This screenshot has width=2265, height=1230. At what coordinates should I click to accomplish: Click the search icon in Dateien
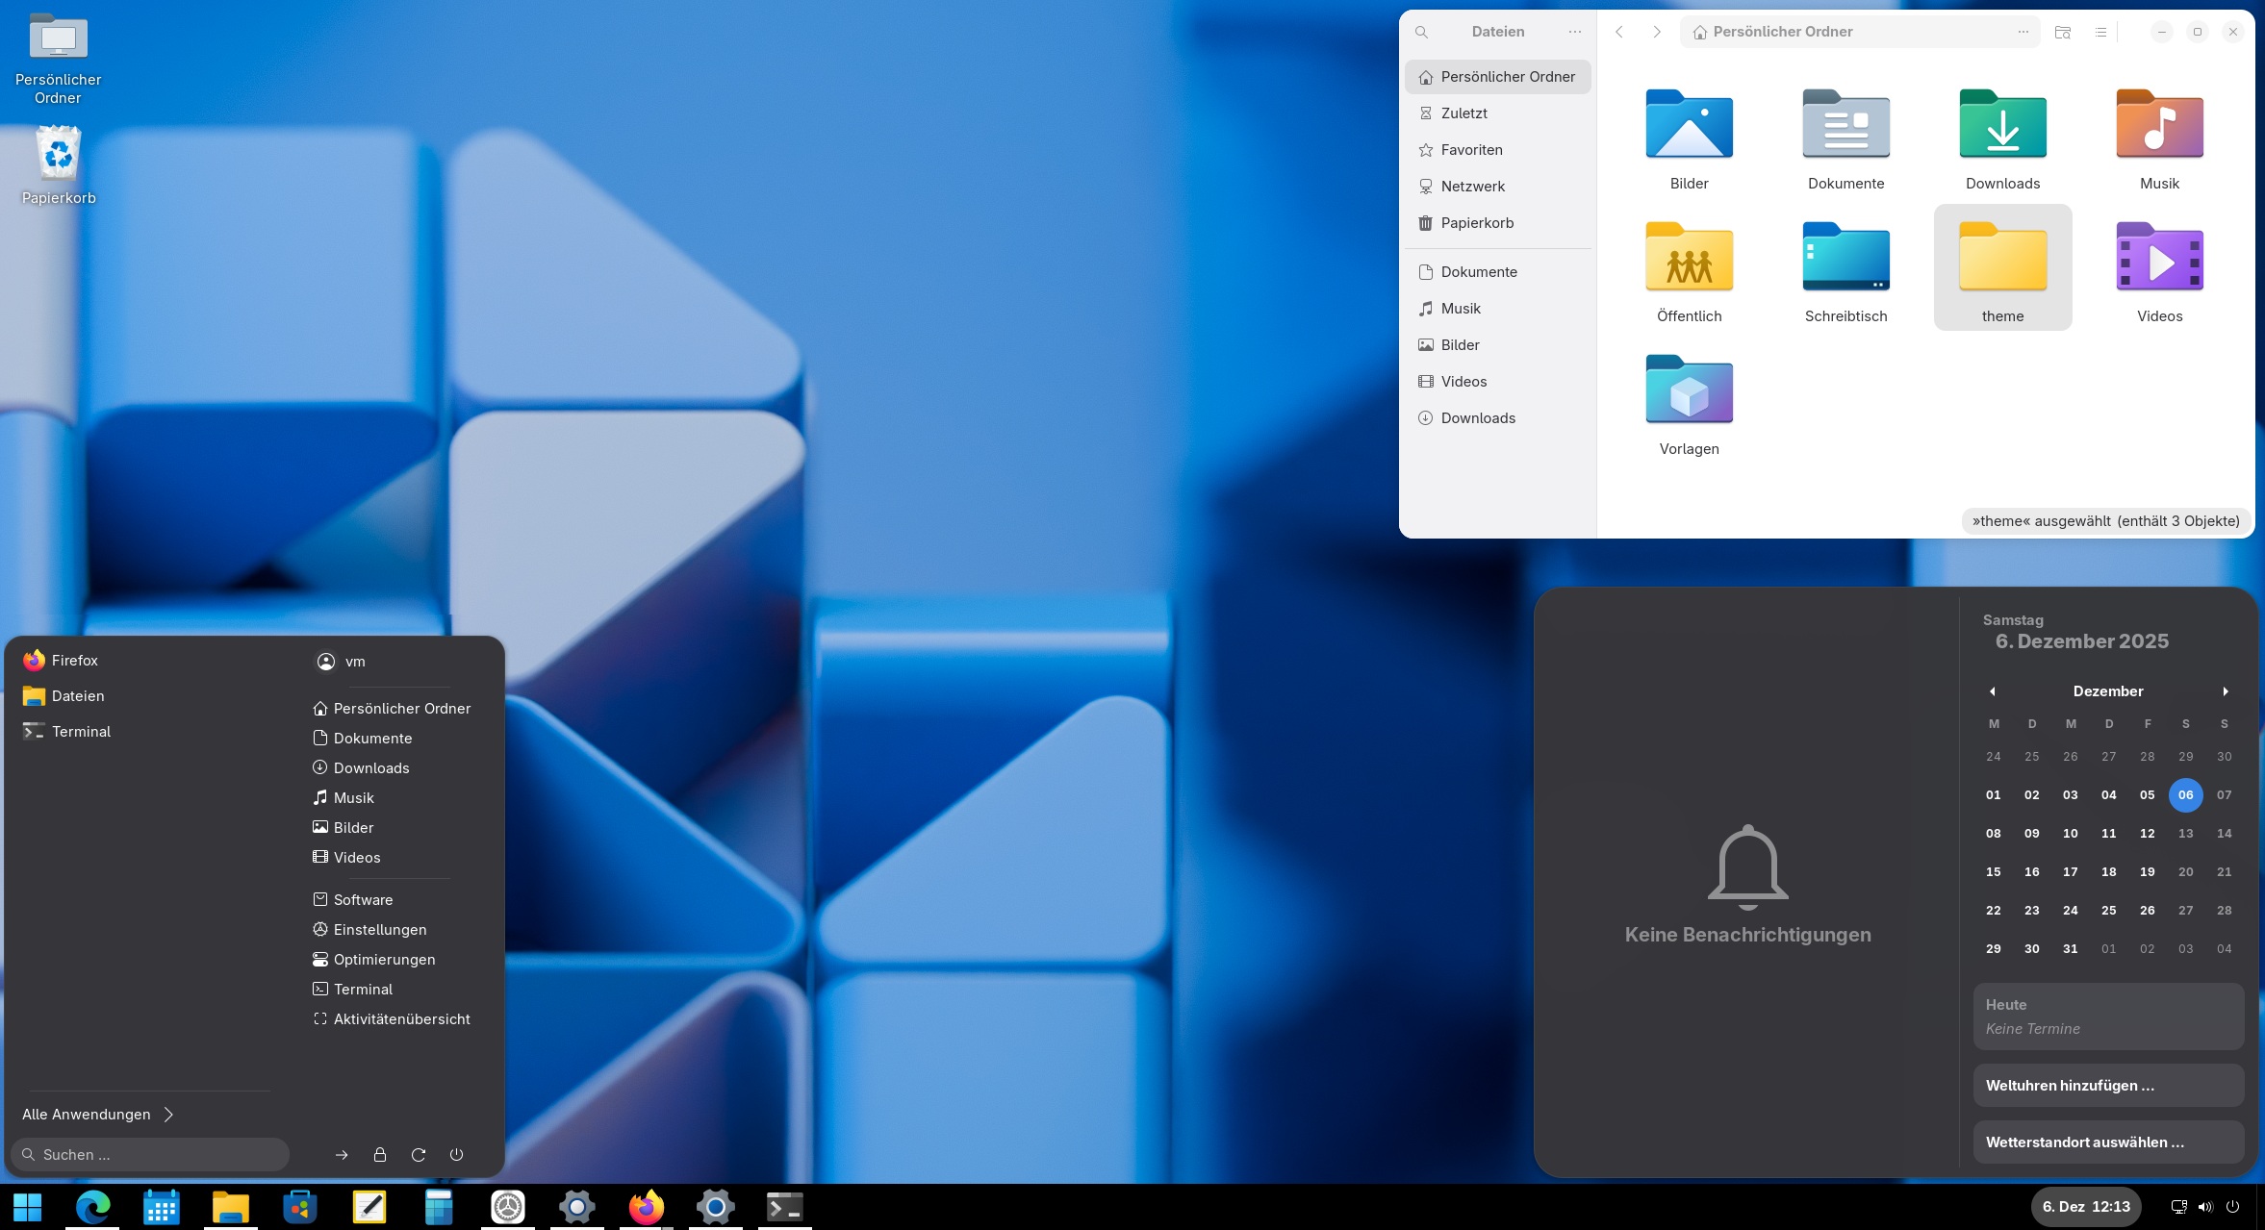pos(1421,32)
